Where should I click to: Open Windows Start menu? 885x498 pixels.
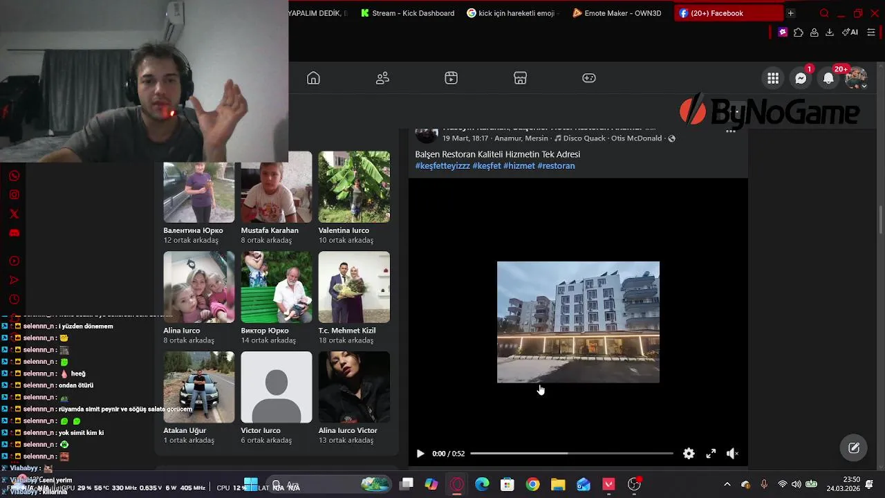coord(251,485)
